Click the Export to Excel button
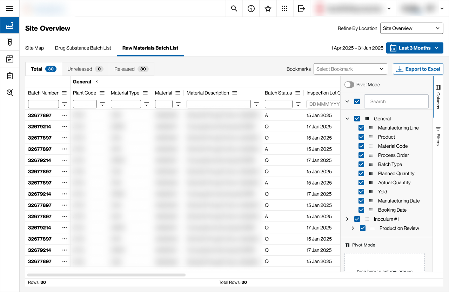449x292 pixels. point(418,69)
